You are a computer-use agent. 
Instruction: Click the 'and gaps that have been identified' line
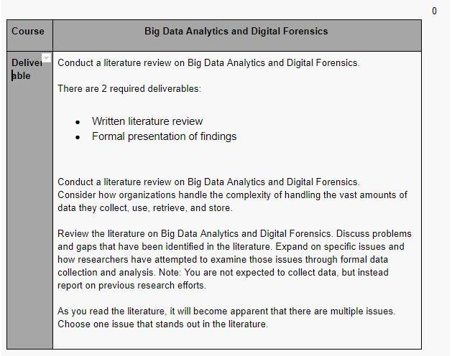231,247
